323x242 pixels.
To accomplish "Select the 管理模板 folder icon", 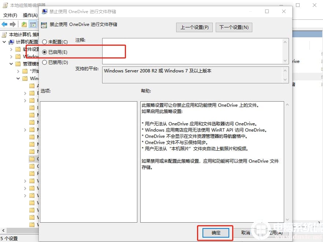I will [x=18, y=64].
